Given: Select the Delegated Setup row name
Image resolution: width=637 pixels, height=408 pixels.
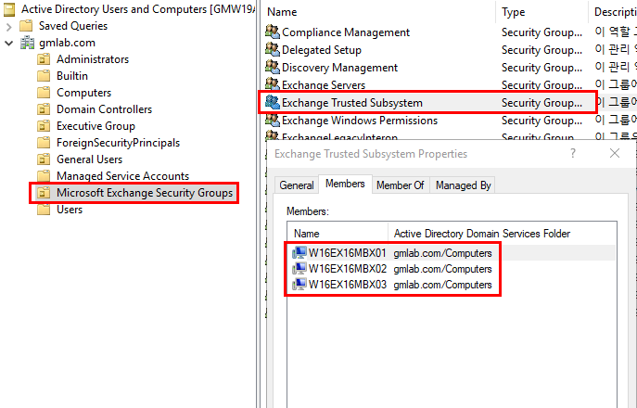Looking at the screenshot, I should pyautogui.click(x=322, y=49).
